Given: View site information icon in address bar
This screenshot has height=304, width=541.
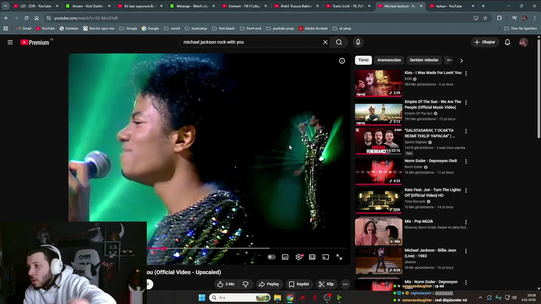Looking at the screenshot, I should [49, 18].
